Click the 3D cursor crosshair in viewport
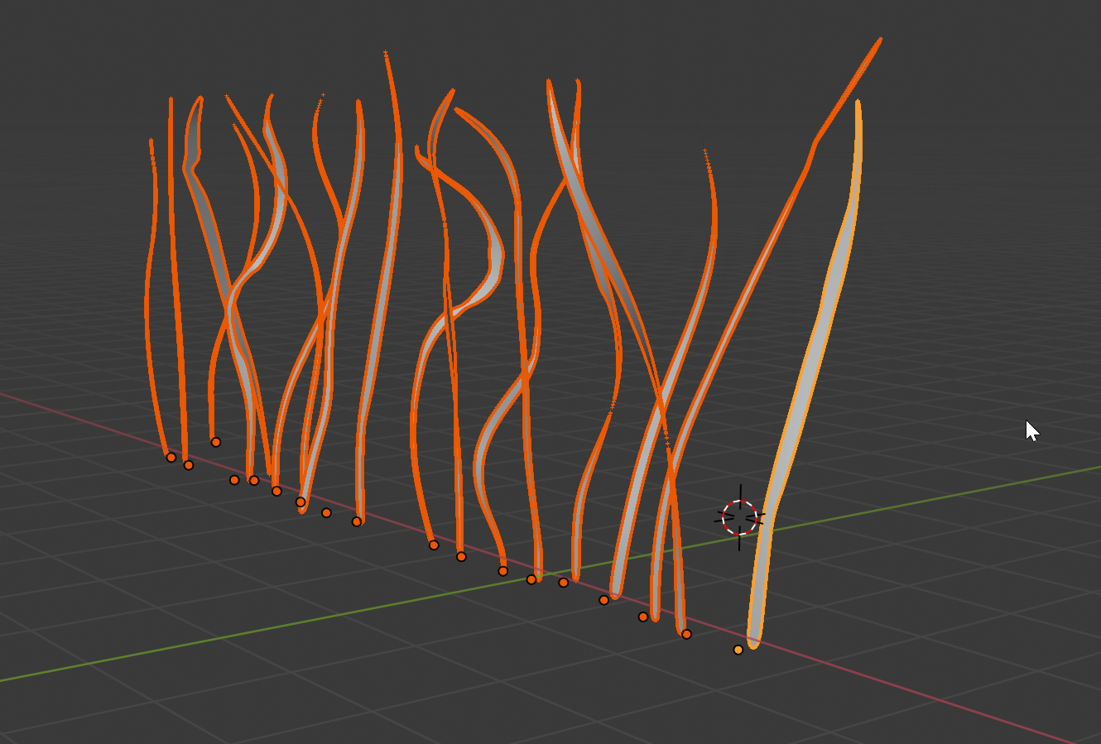This screenshot has width=1101, height=744. pyautogui.click(x=739, y=517)
